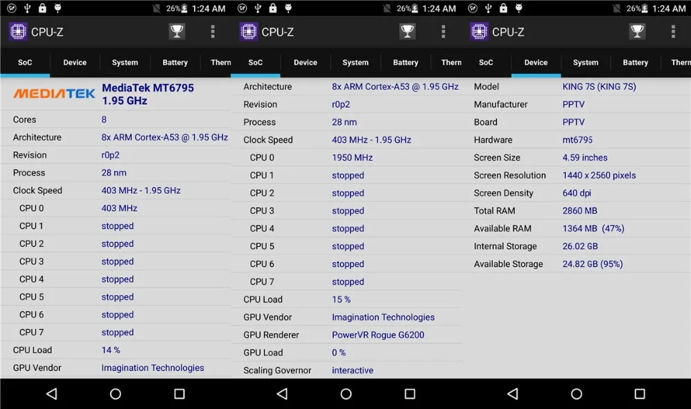This screenshot has width=691, height=409.
Task: Click the Revision 'r0p2' row in the middle screen
Action: click(346, 104)
